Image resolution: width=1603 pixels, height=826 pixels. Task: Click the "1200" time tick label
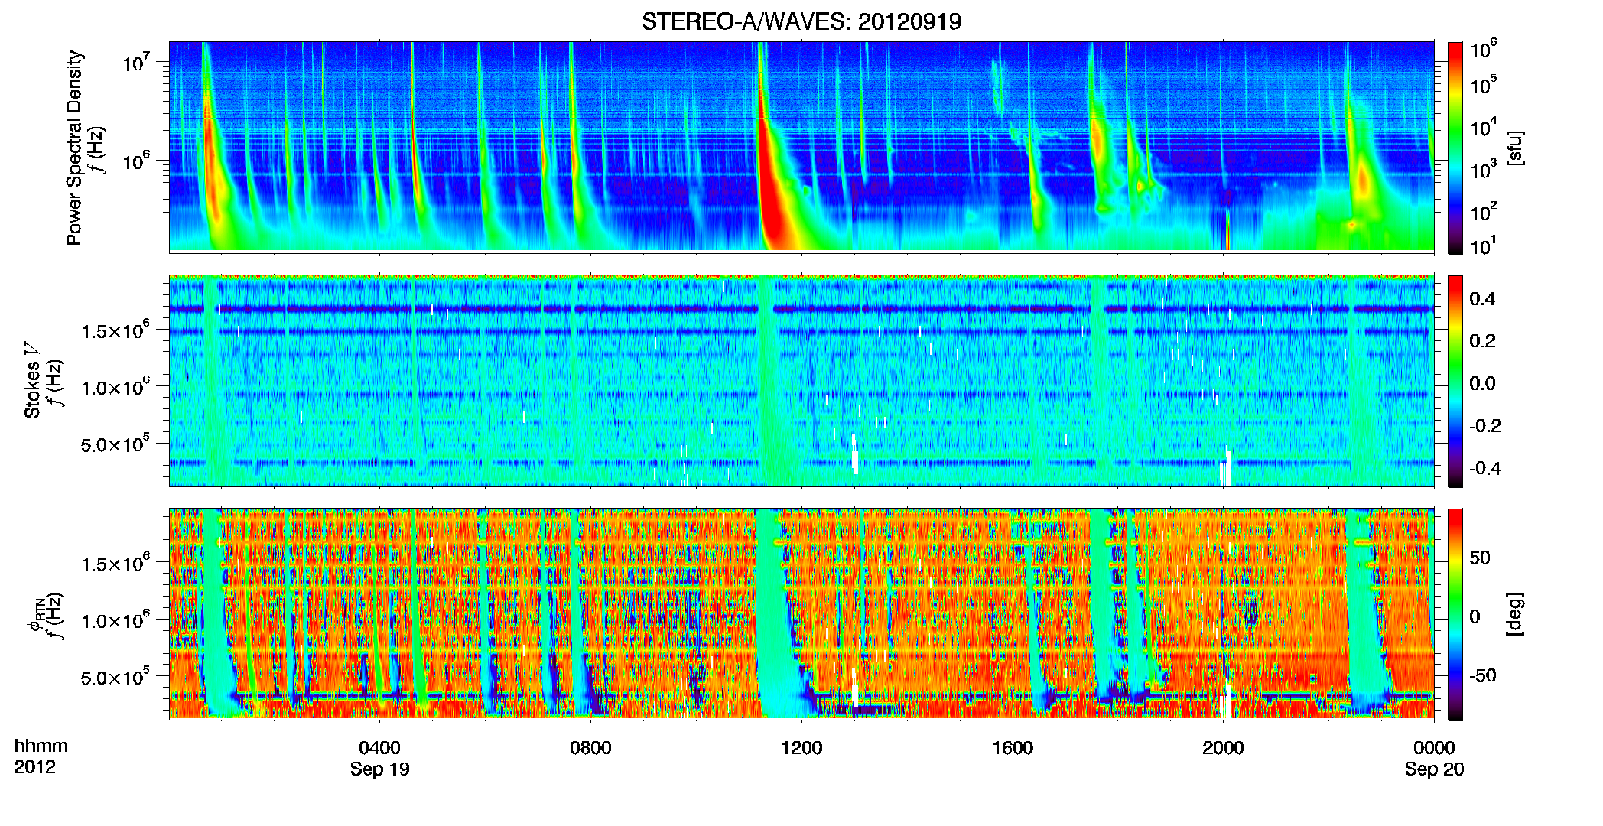[801, 748]
